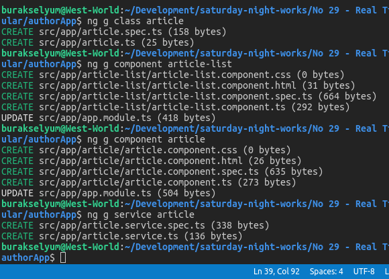
Task: Open article-list.component.html file path
Action: pyautogui.click(x=168, y=85)
